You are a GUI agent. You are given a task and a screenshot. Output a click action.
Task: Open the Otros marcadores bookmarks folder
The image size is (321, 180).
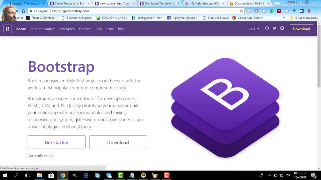(x=304, y=18)
